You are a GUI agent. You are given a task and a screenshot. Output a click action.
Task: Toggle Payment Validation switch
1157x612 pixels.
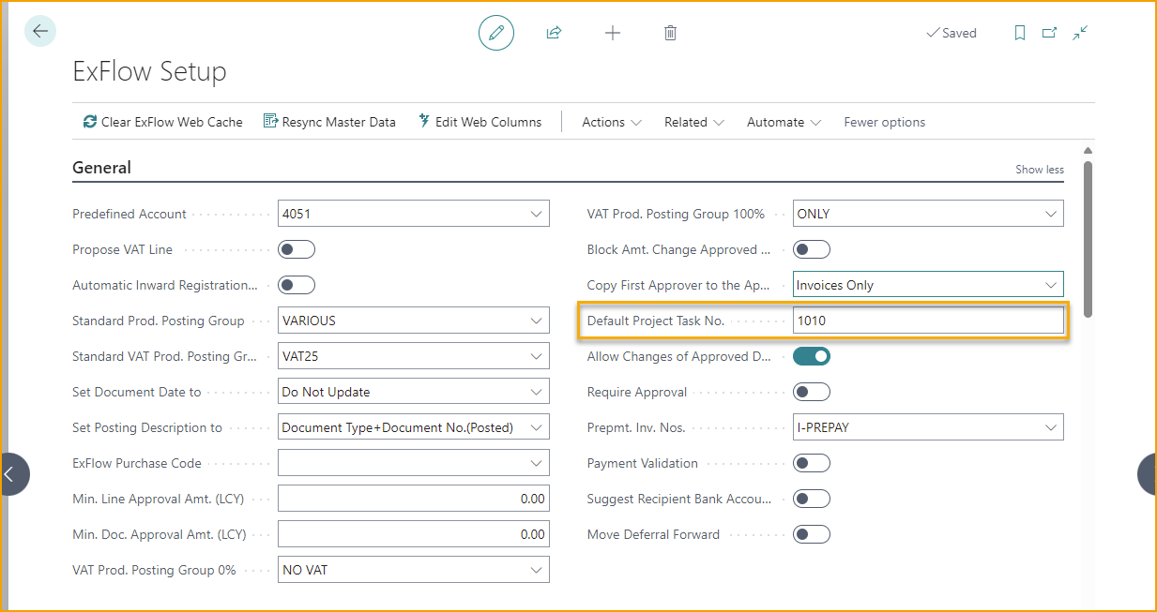click(812, 463)
